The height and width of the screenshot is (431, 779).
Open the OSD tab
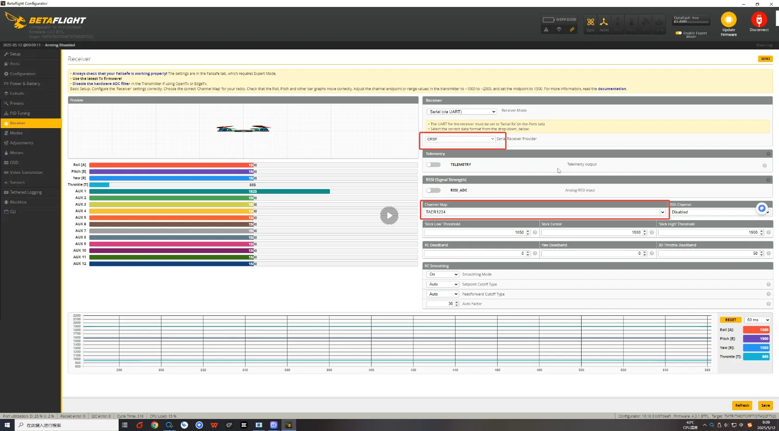click(x=31, y=162)
